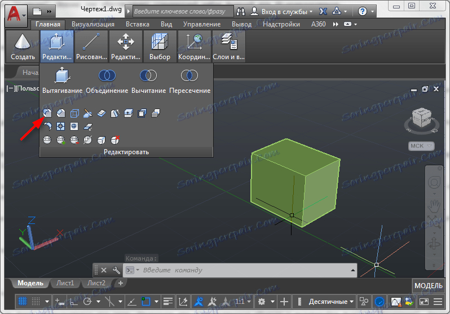Screen dimensions: 450x314
Task: Select the Offset Faces gray block icon
Action: pos(155,114)
